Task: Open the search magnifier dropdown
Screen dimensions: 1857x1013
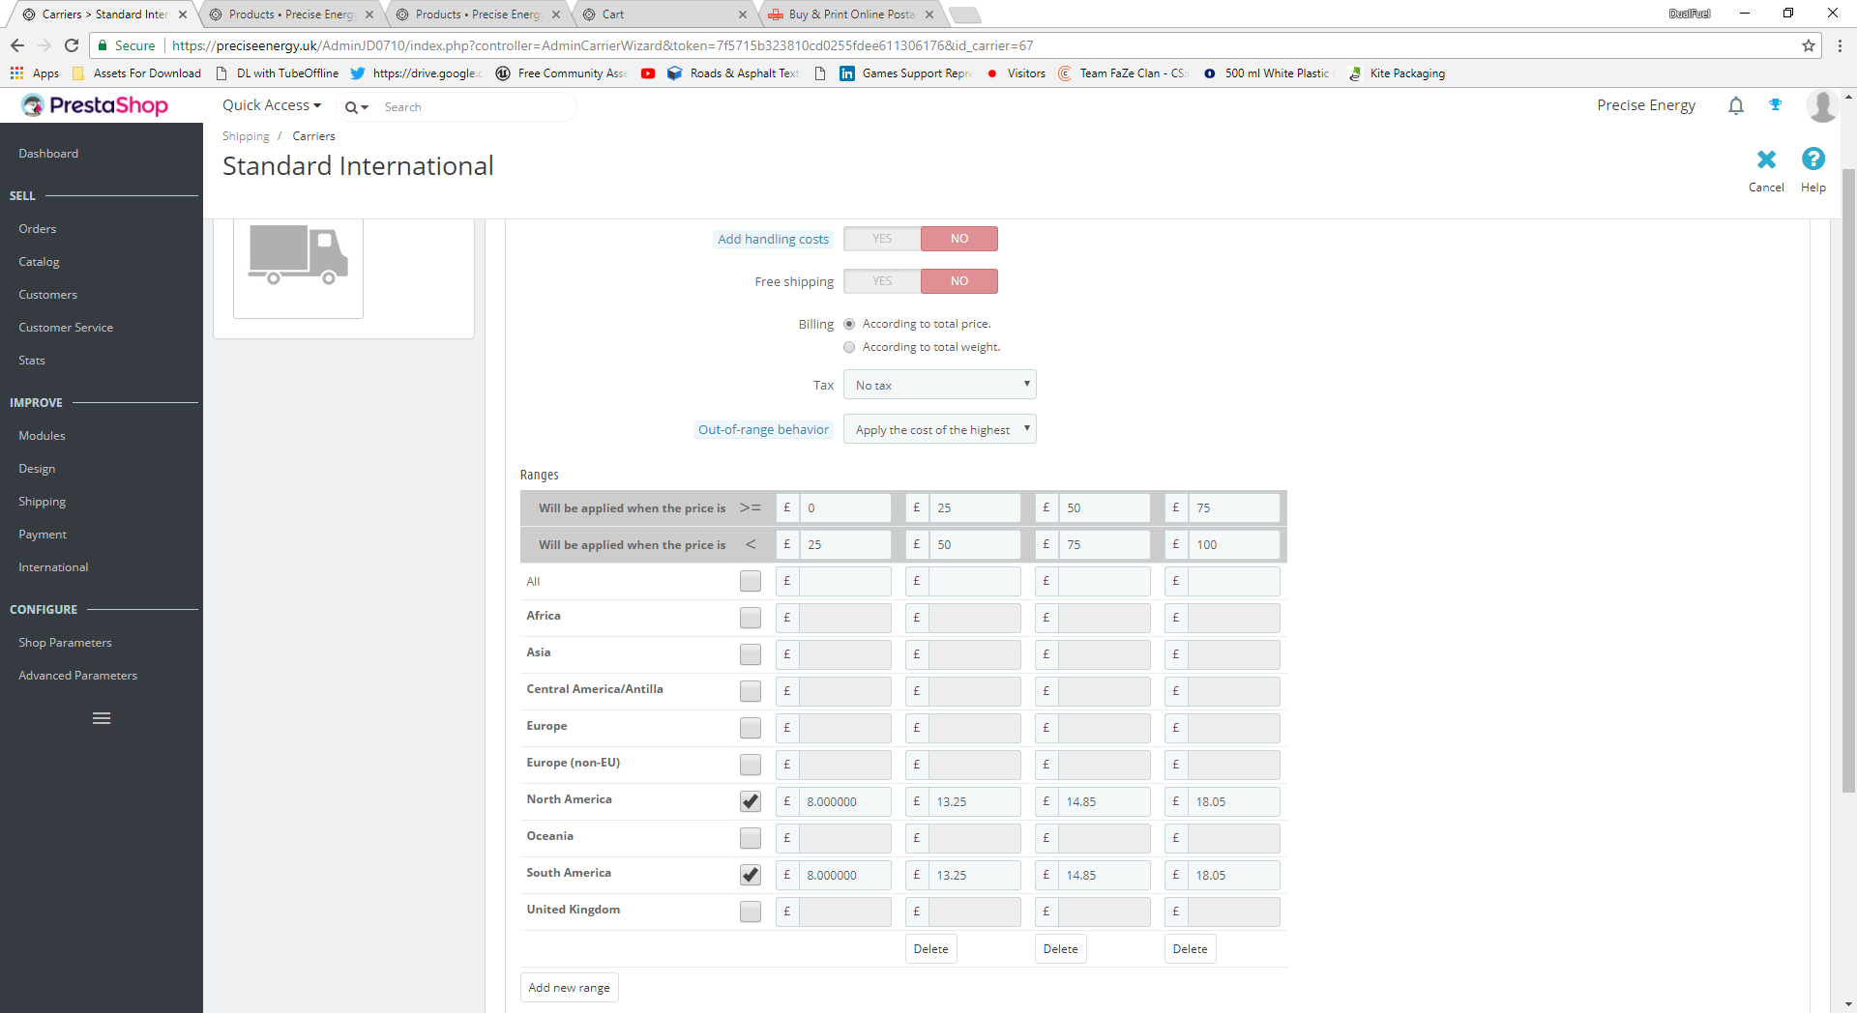Action: [x=357, y=107]
